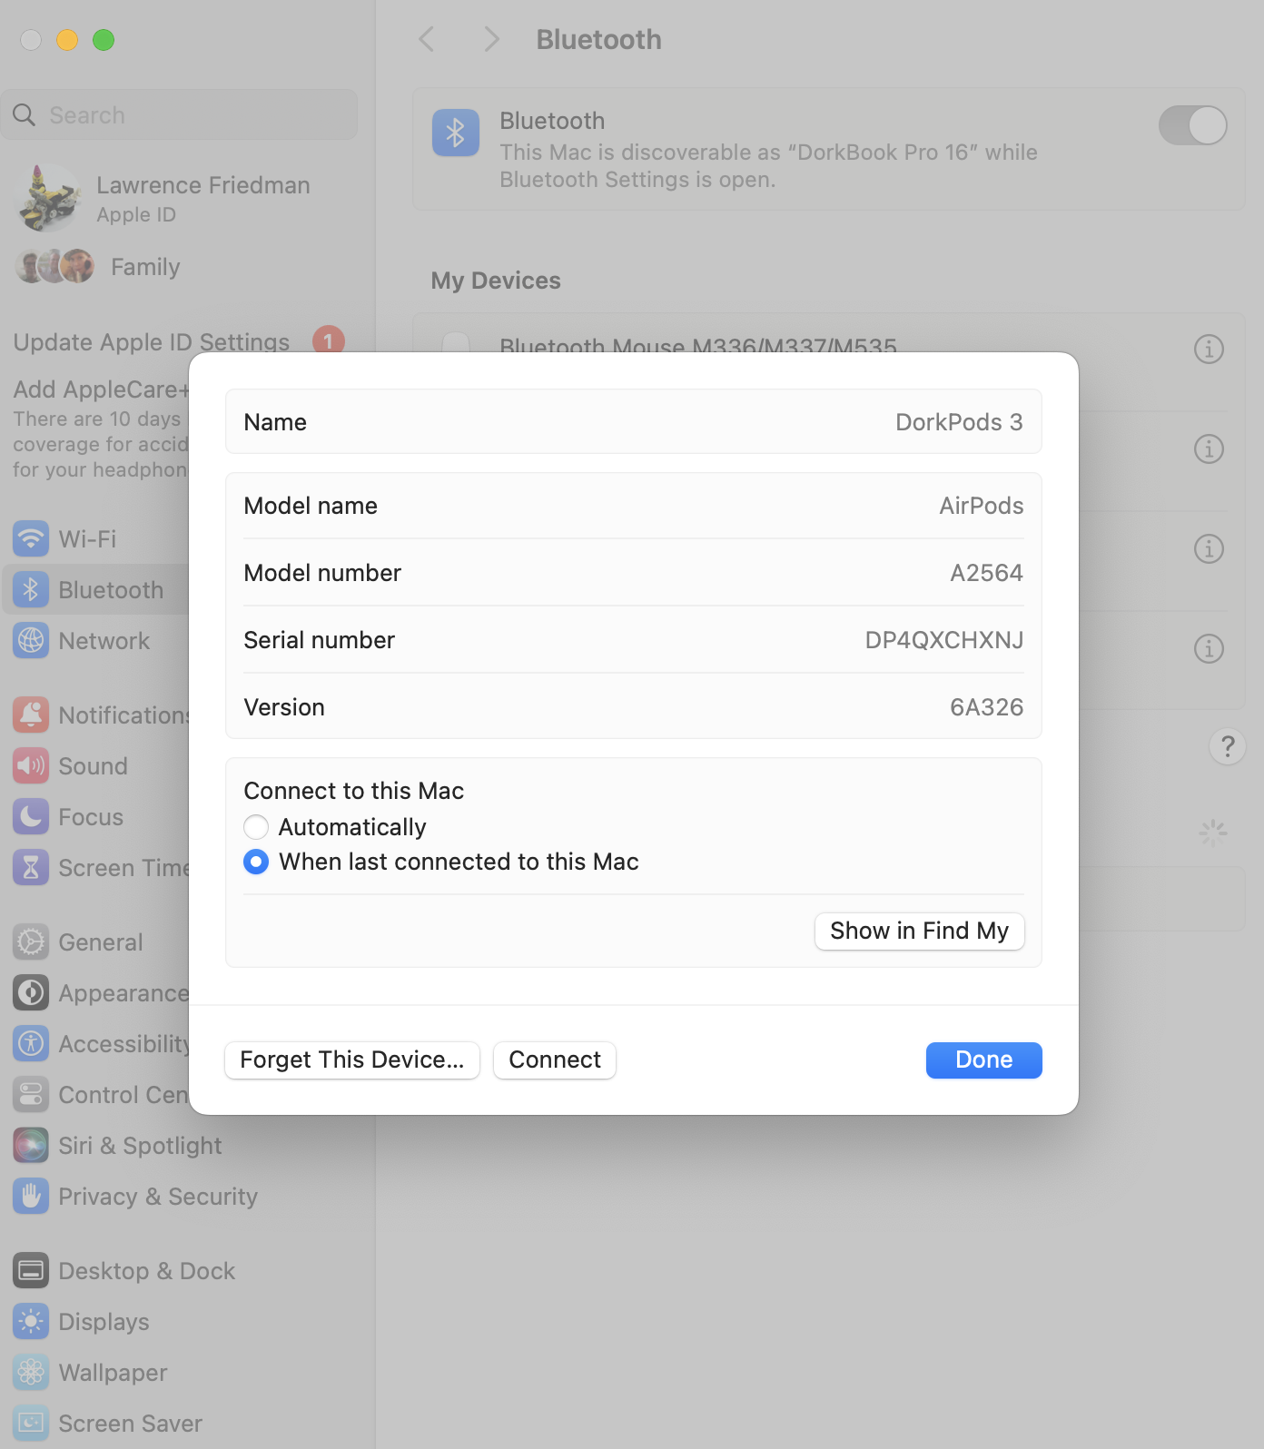Click Update Apple ID Settings
Screen dimensions: 1264x1449
click(152, 342)
